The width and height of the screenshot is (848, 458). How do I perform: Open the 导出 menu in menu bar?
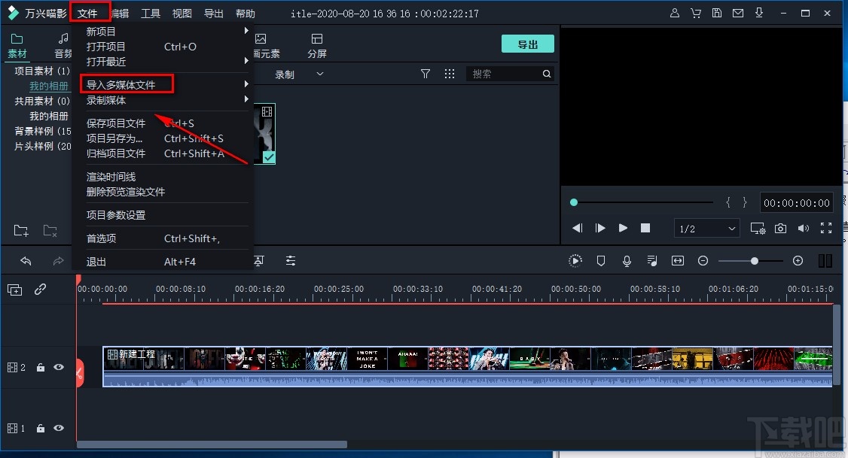tap(214, 14)
